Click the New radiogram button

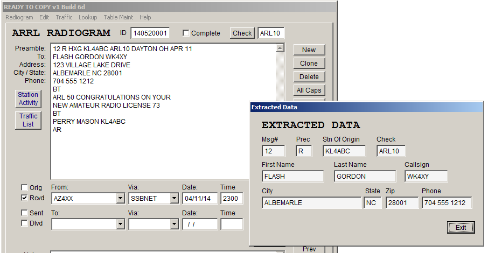[x=309, y=50]
